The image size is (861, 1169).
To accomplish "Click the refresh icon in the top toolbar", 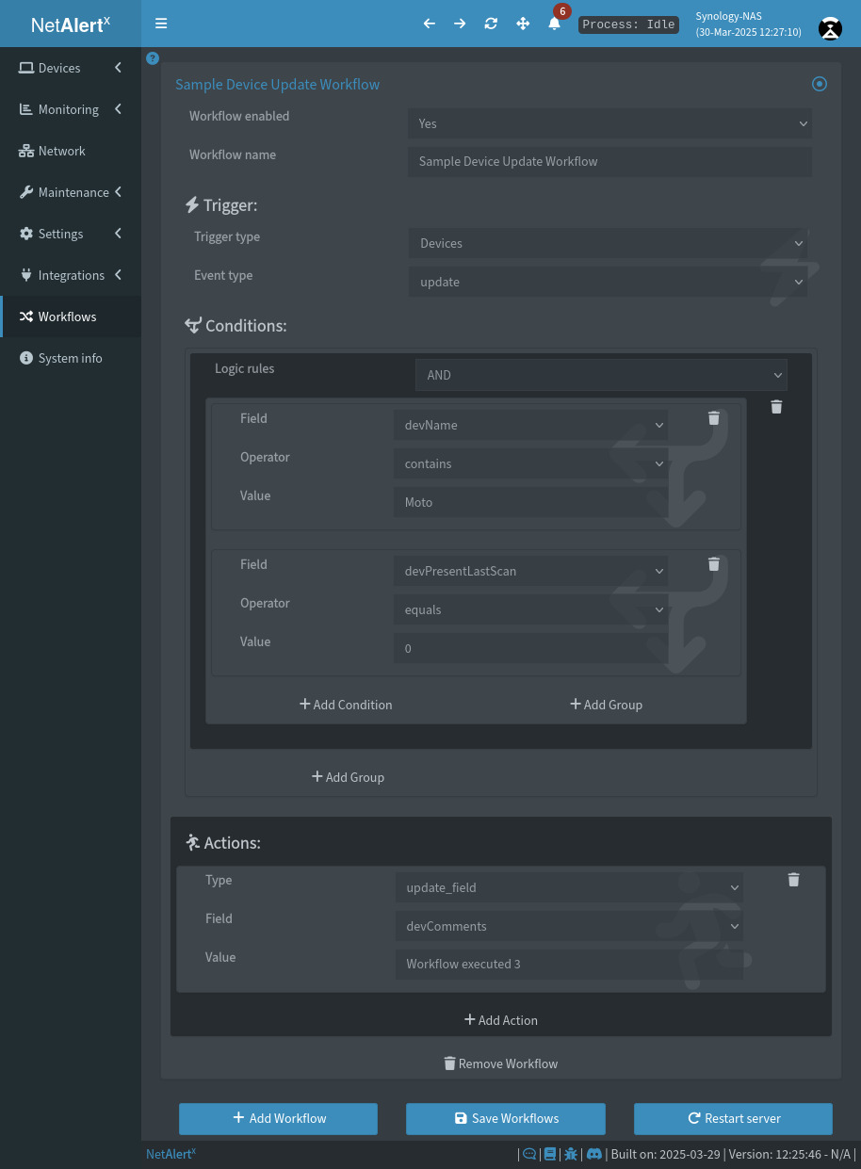I will 491,24.
